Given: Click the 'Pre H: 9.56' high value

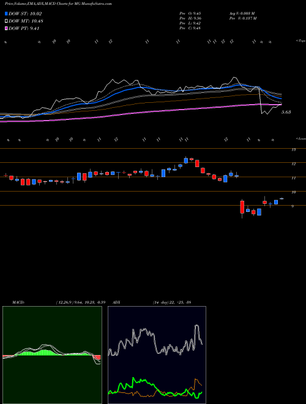Looking at the screenshot, I should [190, 18].
